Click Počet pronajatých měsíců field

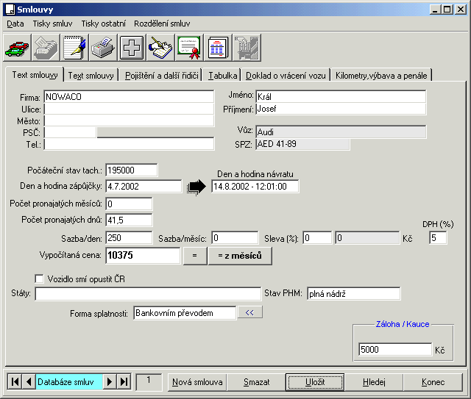pos(129,204)
